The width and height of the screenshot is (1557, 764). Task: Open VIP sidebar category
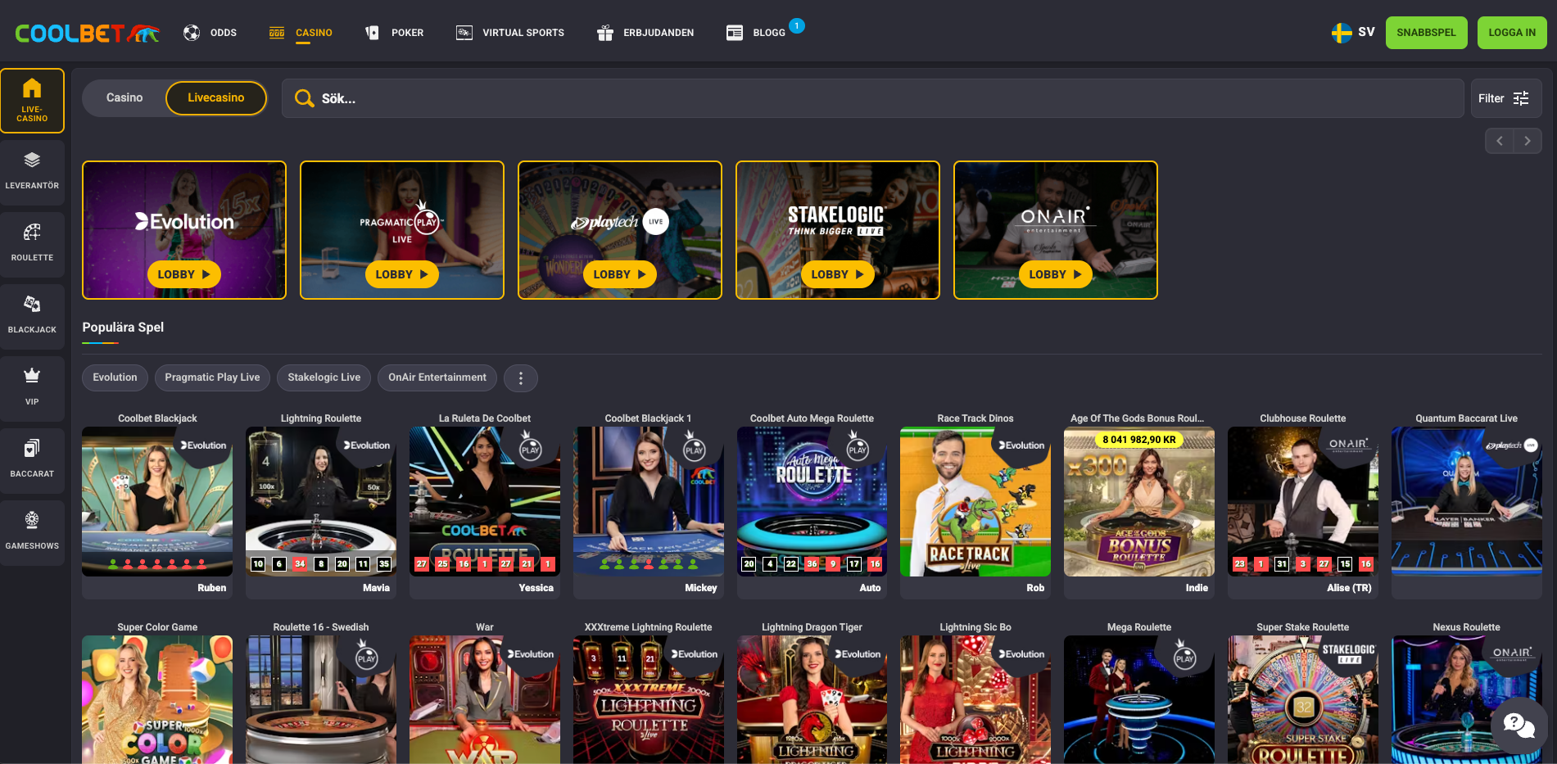32,389
